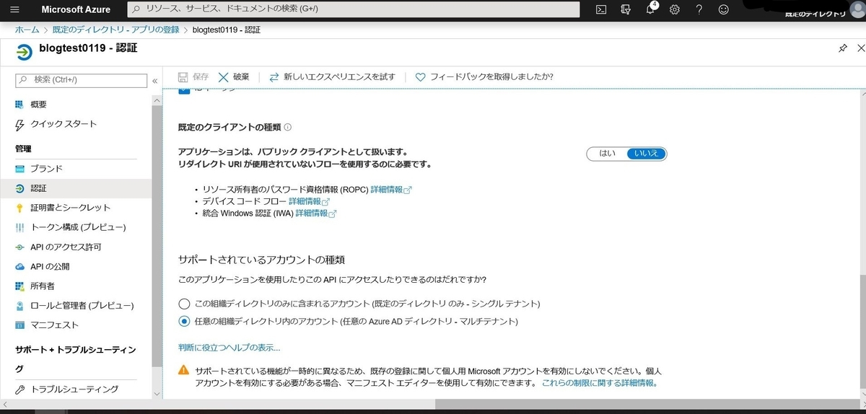Click the Microsoft Azure logo text
This screenshot has height=414, width=866.
pos(75,9)
